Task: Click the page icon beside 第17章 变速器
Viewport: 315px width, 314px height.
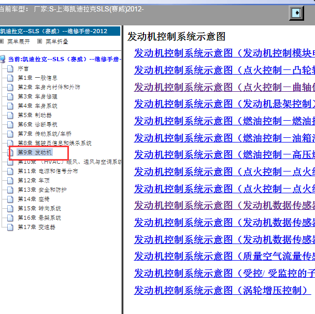Action: point(10,227)
